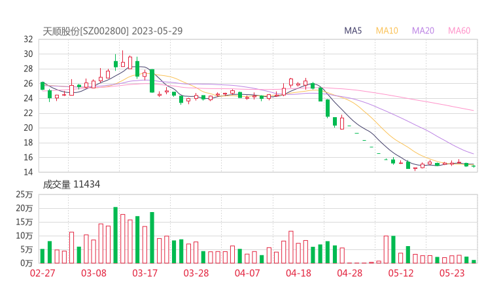
Task: Click the 04-07 date axis label
Action: click(247, 273)
